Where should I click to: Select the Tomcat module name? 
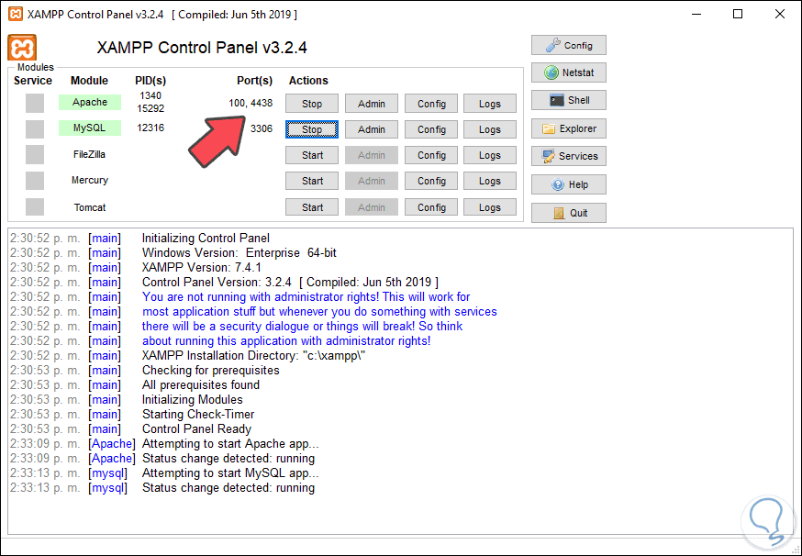[90, 207]
